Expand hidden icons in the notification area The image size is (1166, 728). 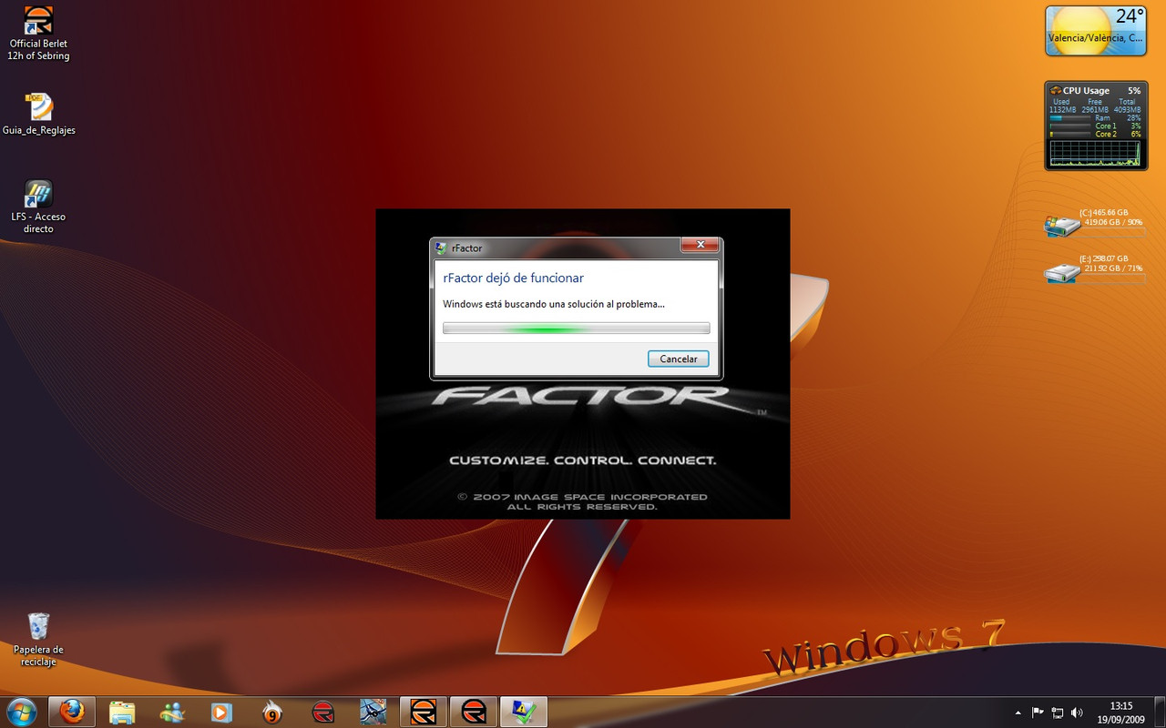(x=1018, y=713)
